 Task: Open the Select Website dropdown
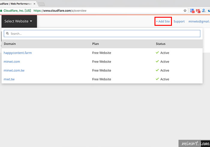[19, 21]
